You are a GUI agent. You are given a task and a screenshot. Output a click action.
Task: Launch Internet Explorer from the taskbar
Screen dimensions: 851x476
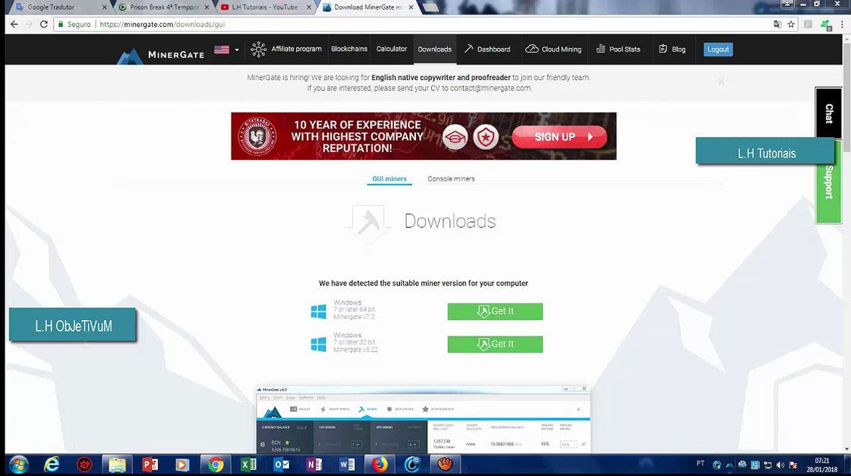point(52,465)
